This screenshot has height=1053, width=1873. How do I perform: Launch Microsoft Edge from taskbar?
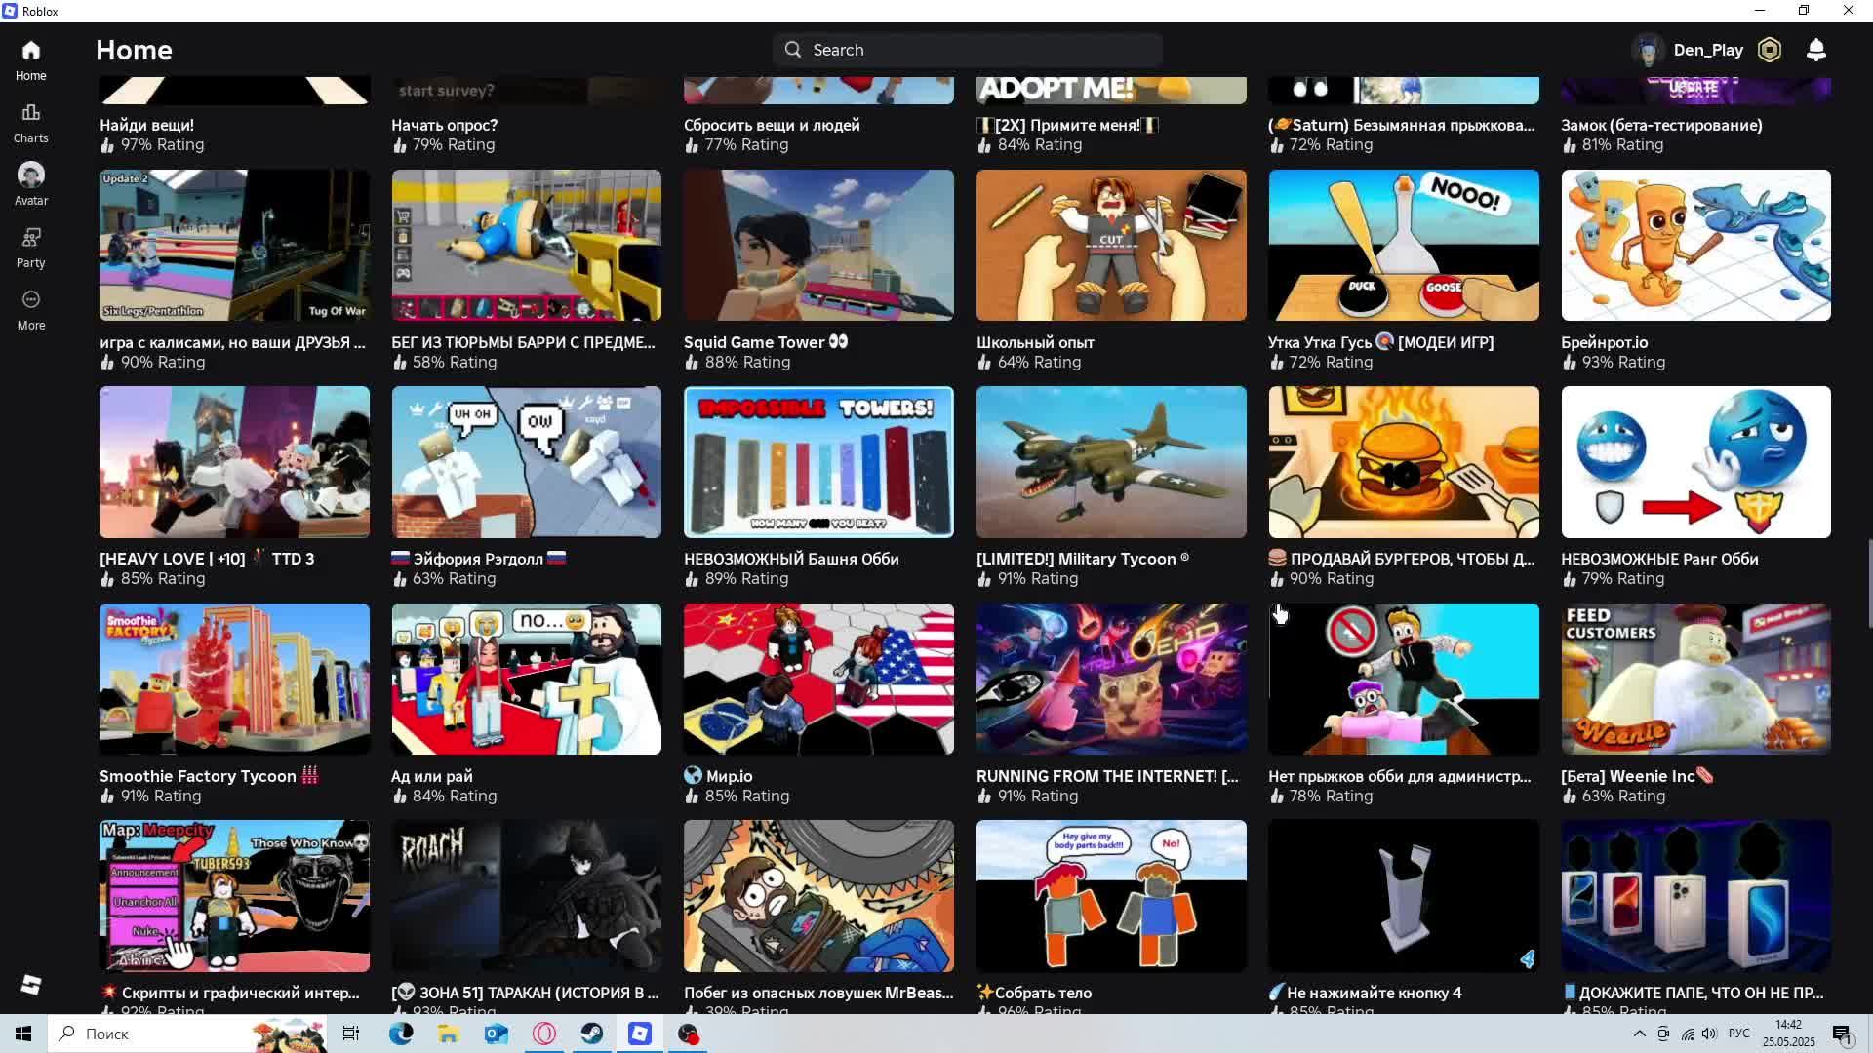401,1033
